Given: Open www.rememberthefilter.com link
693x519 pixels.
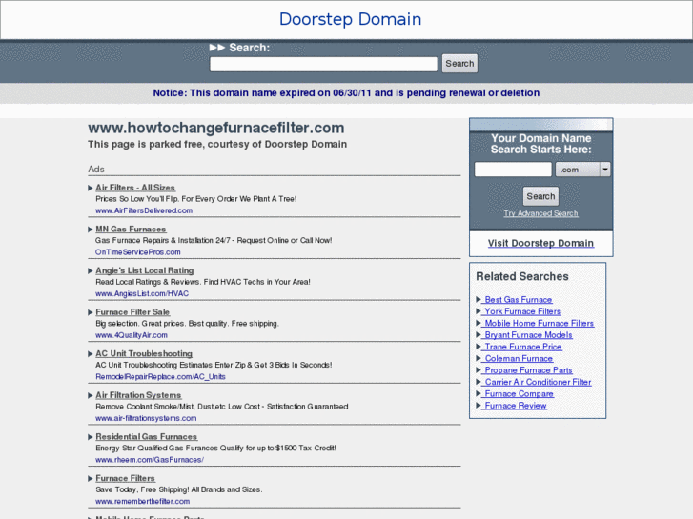Looking at the screenshot, I should (x=142, y=501).
